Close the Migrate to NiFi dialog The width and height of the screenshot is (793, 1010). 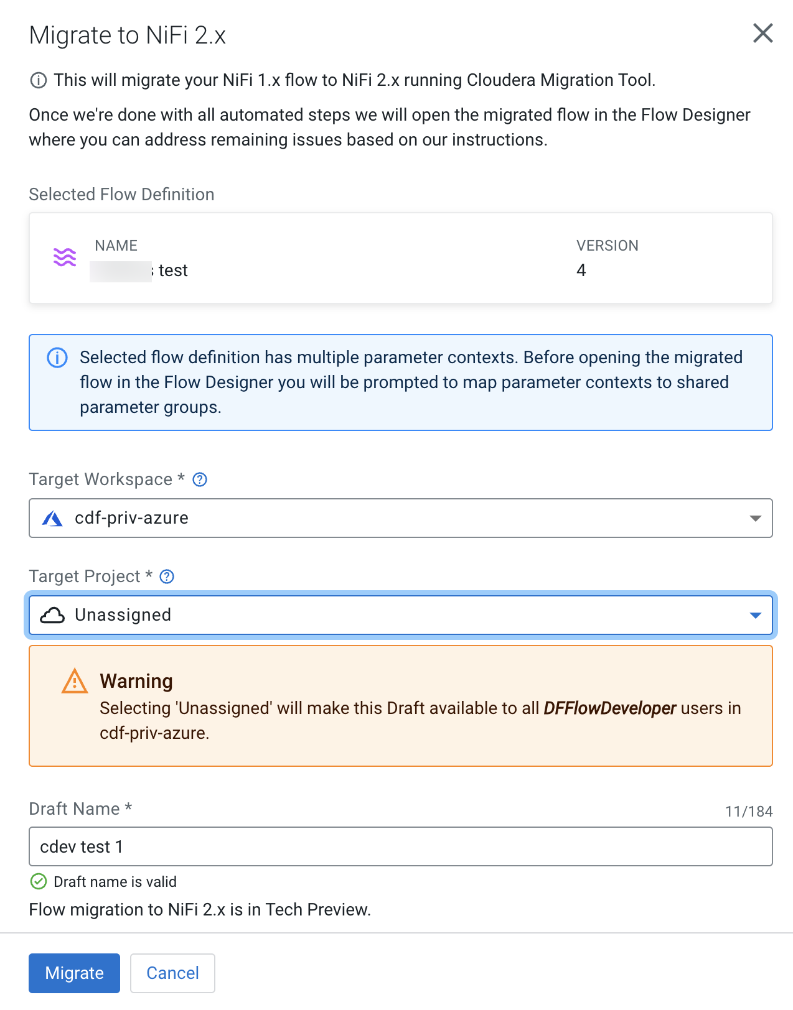point(762,33)
